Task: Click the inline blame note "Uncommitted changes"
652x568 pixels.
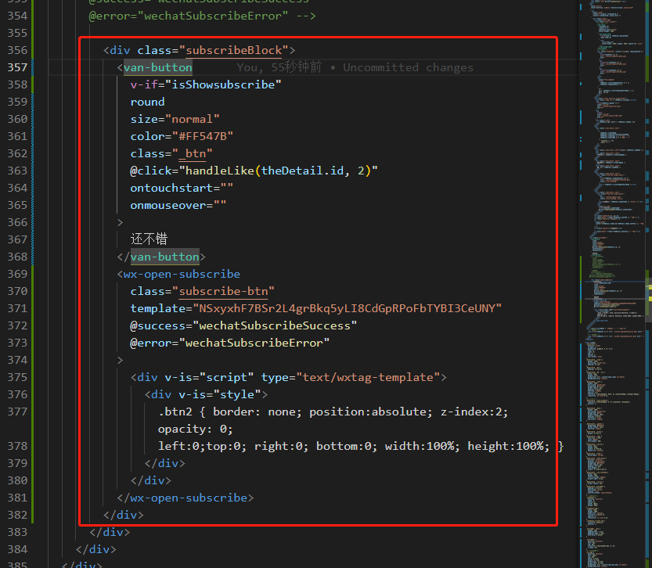Action: point(408,68)
